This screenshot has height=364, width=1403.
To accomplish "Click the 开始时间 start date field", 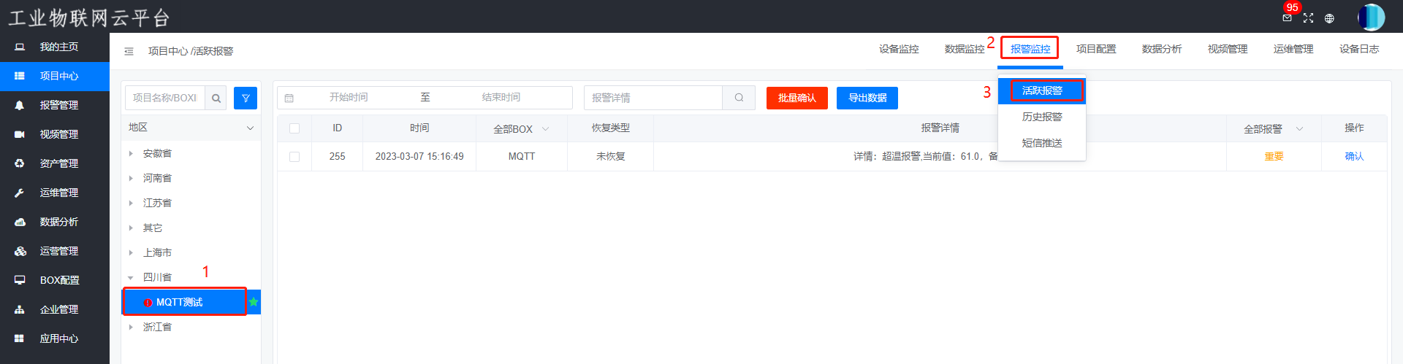I will pyautogui.click(x=349, y=98).
